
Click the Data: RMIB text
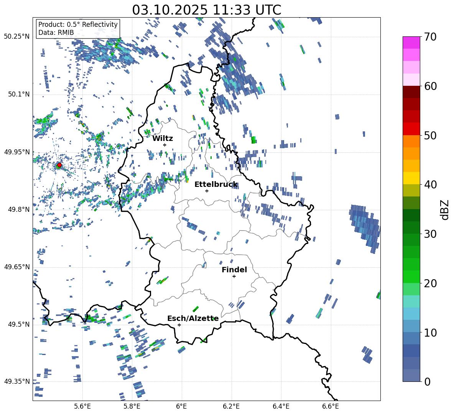[56, 33]
